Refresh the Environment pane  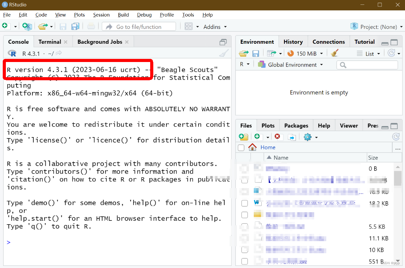[392, 53]
